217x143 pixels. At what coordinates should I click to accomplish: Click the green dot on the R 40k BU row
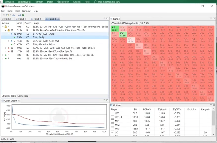point(6,55)
